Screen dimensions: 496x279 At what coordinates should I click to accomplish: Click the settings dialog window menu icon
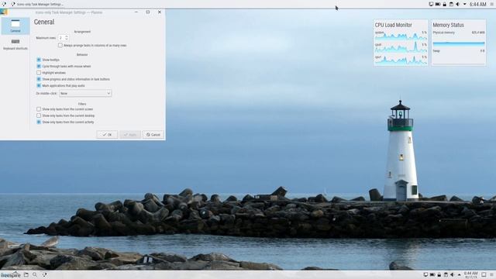4,12
